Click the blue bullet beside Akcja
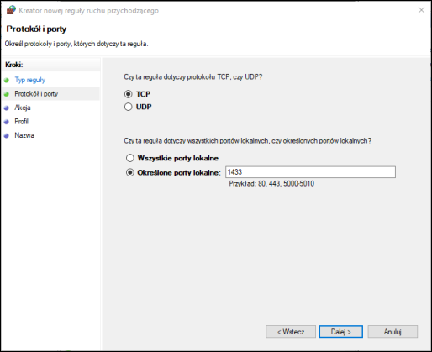 click(x=7, y=108)
